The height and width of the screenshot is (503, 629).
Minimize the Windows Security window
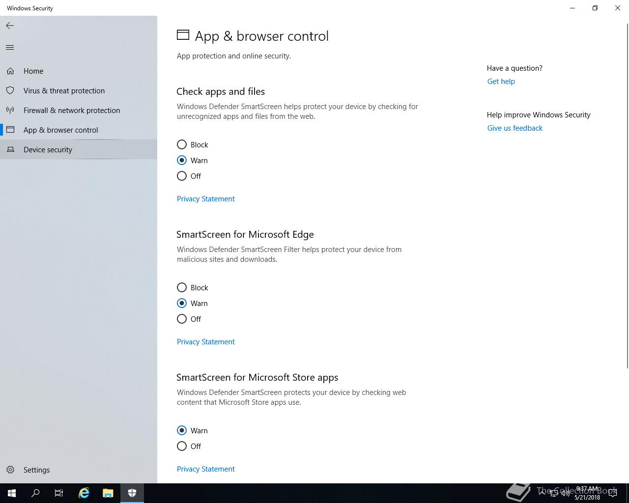click(x=572, y=8)
